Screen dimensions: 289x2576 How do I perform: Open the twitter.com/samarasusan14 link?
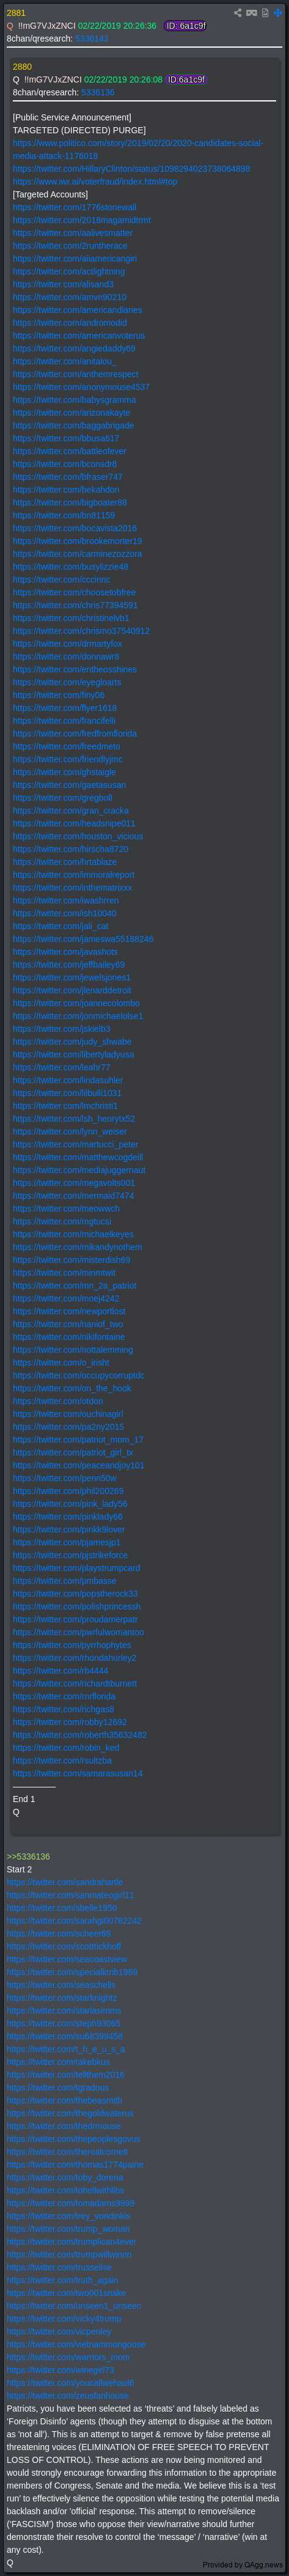point(78,1773)
